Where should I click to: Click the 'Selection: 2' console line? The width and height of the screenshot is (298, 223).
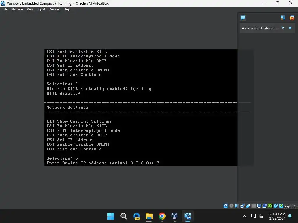tap(62, 84)
